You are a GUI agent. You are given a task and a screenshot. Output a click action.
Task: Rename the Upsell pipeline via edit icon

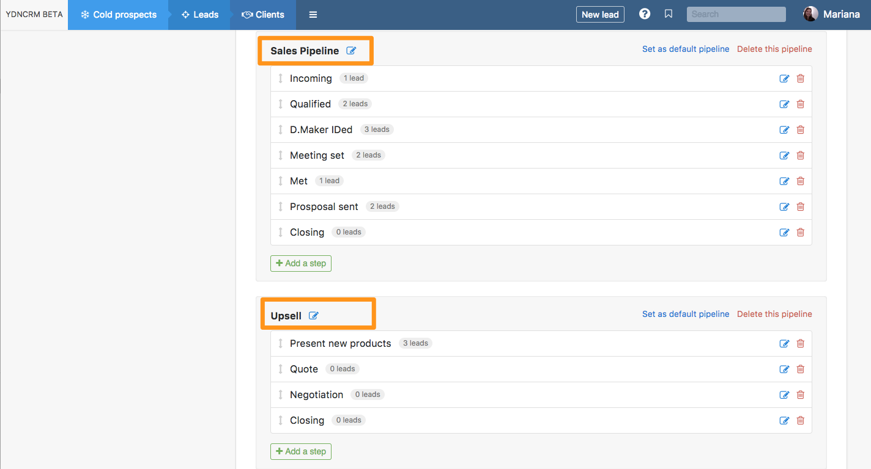[x=314, y=316]
